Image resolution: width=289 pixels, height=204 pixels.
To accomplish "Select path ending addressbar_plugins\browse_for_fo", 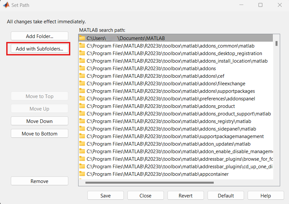I will tap(176, 159).
